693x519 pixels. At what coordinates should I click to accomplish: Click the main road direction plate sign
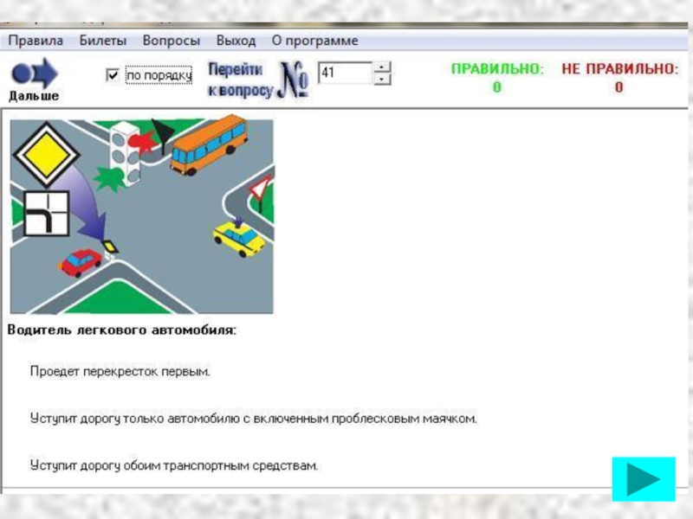pos(45,214)
